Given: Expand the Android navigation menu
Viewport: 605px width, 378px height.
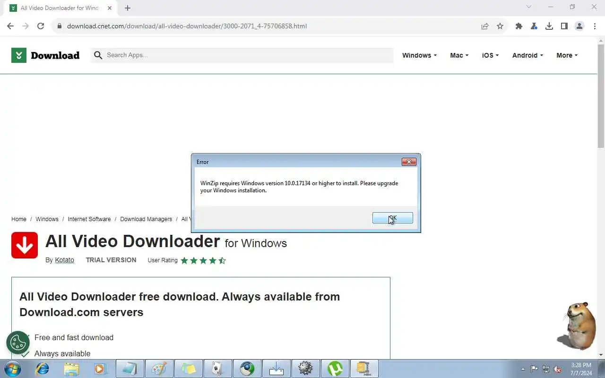Looking at the screenshot, I should (x=527, y=55).
